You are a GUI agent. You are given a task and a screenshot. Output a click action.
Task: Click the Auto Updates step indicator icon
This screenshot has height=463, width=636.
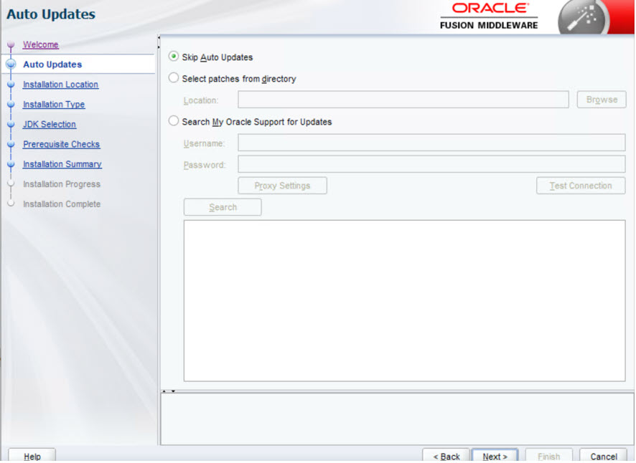coord(11,64)
